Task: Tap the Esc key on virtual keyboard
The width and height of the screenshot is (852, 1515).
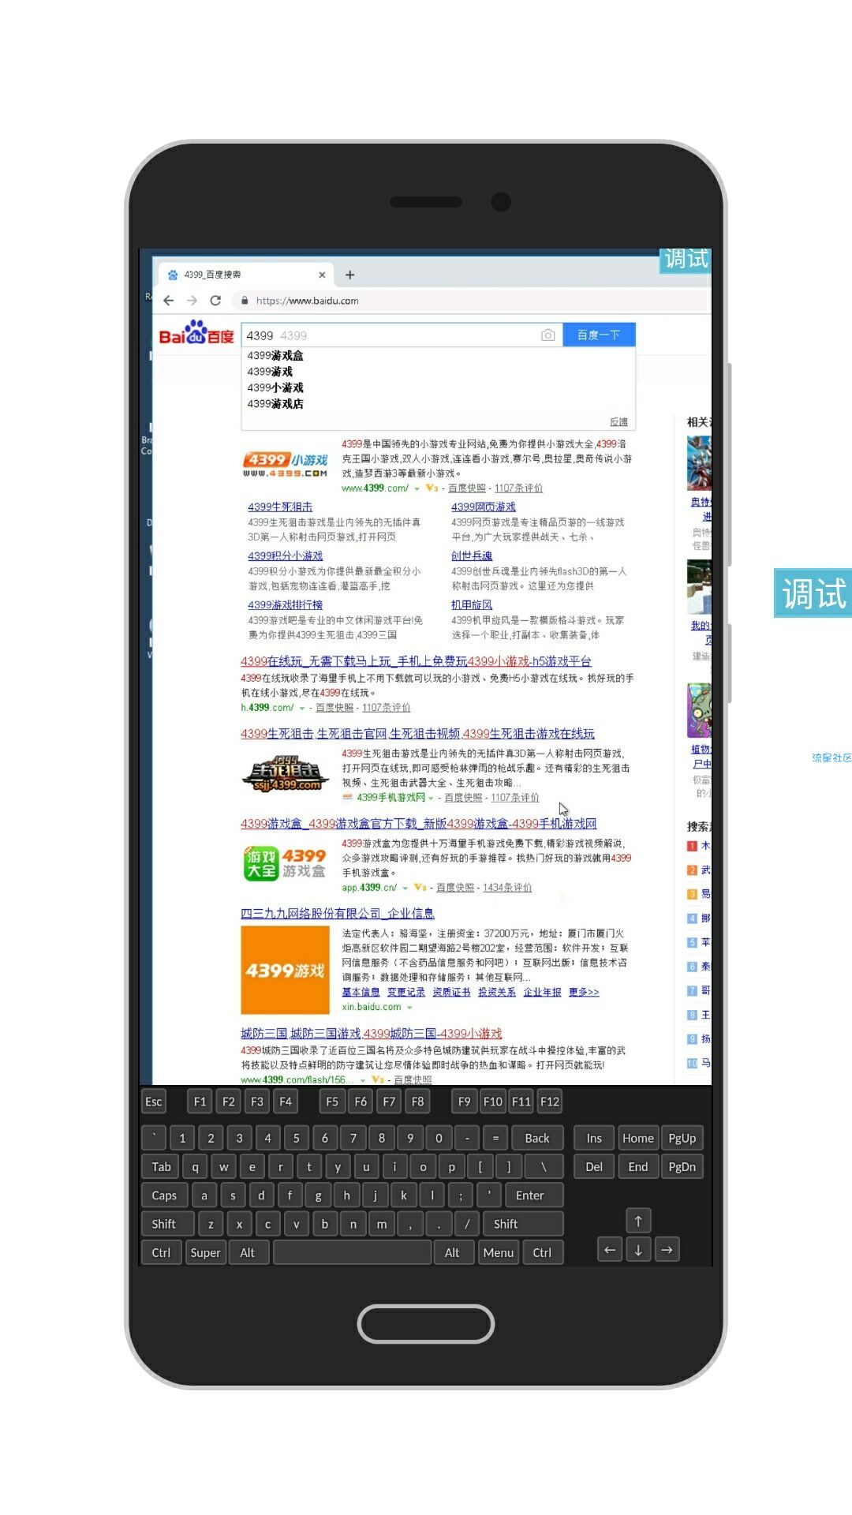Action: coord(154,1102)
